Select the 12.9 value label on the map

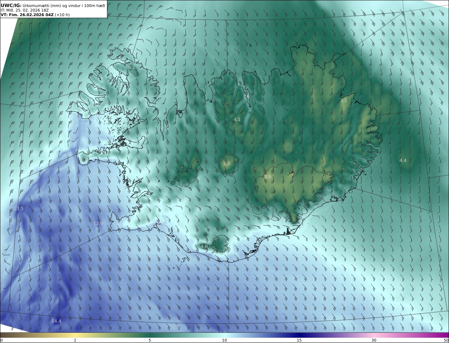coord(98,224)
